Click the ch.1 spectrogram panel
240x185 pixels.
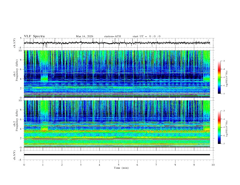click(x=117, y=74)
